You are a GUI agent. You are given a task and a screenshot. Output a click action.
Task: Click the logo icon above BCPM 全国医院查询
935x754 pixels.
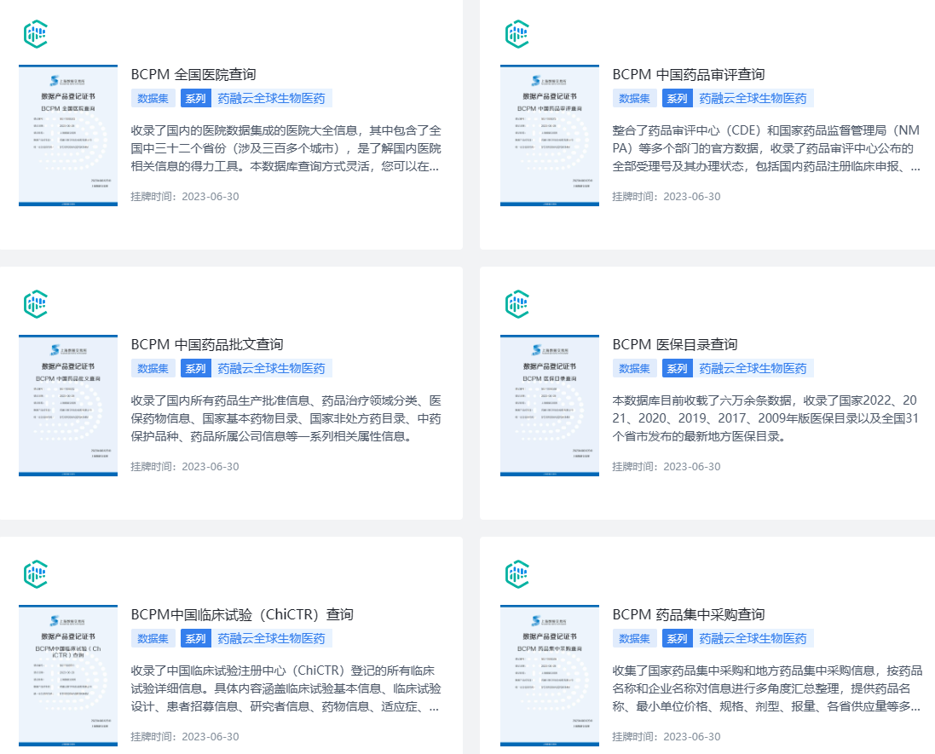tap(35, 34)
